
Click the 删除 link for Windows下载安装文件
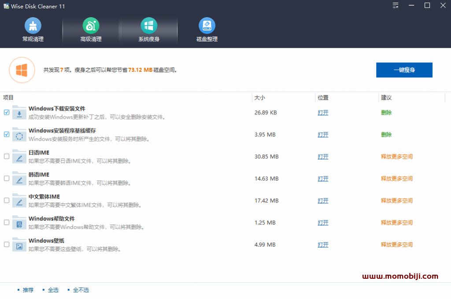386,112
